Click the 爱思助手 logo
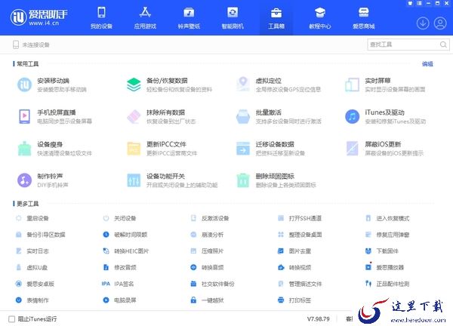 point(39,17)
